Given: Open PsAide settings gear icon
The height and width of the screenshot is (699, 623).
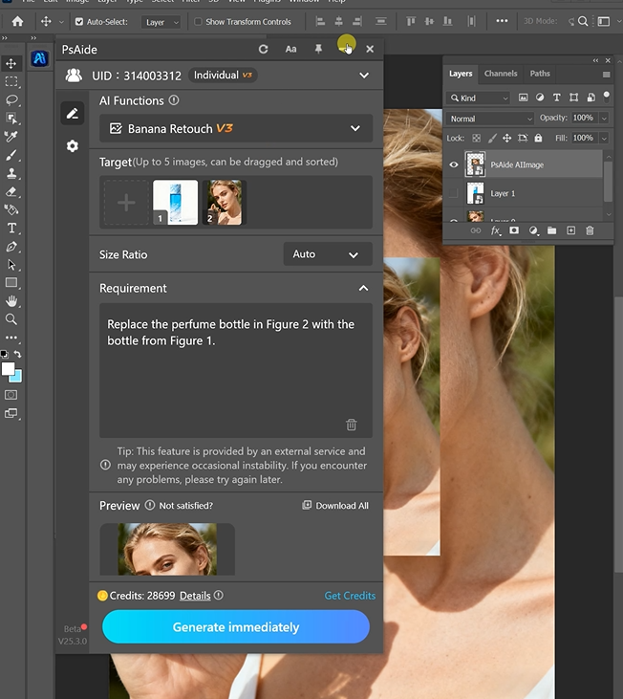Looking at the screenshot, I should click(x=72, y=146).
